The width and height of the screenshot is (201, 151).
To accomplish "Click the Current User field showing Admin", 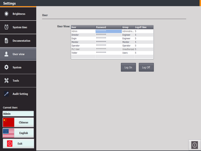I will pos(18,114).
